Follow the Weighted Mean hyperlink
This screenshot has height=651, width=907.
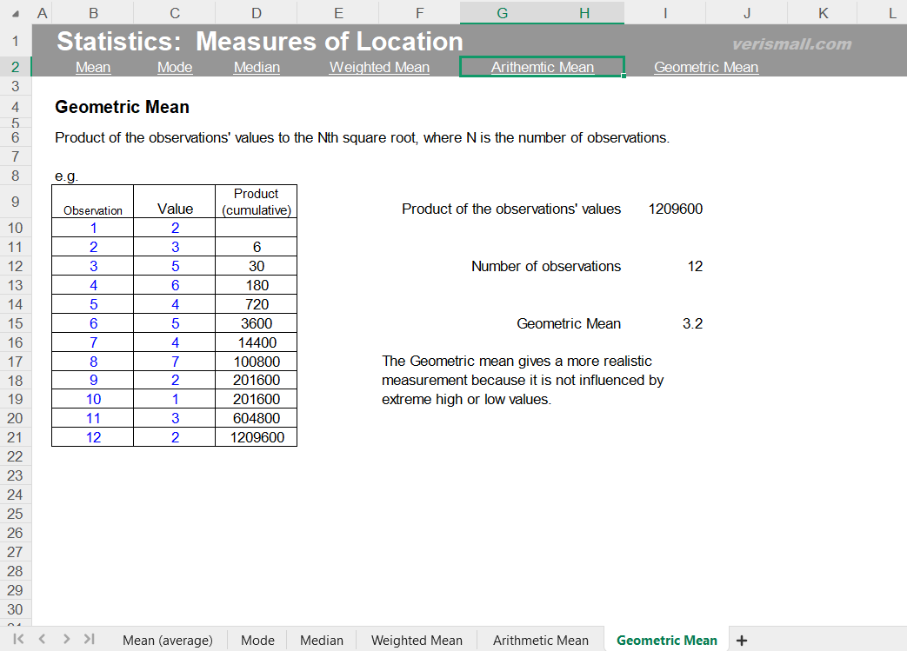[378, 67]
